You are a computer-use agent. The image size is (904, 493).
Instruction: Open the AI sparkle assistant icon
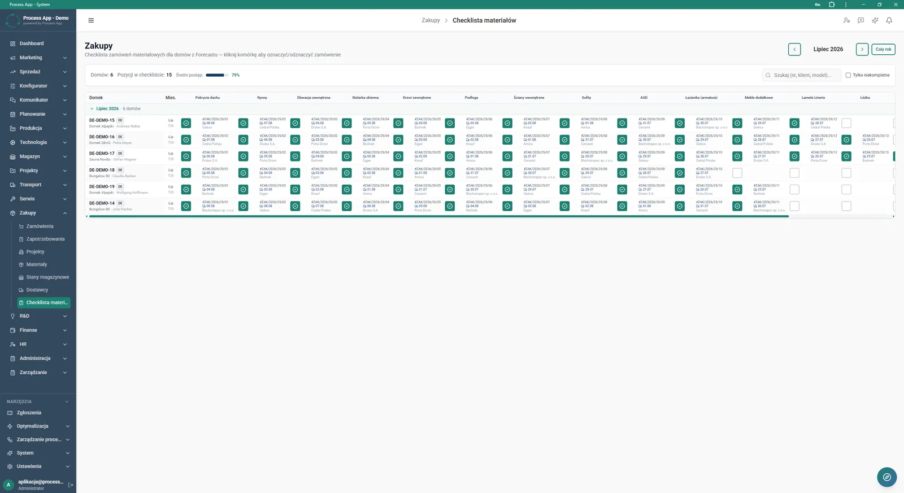pos(875,20)
